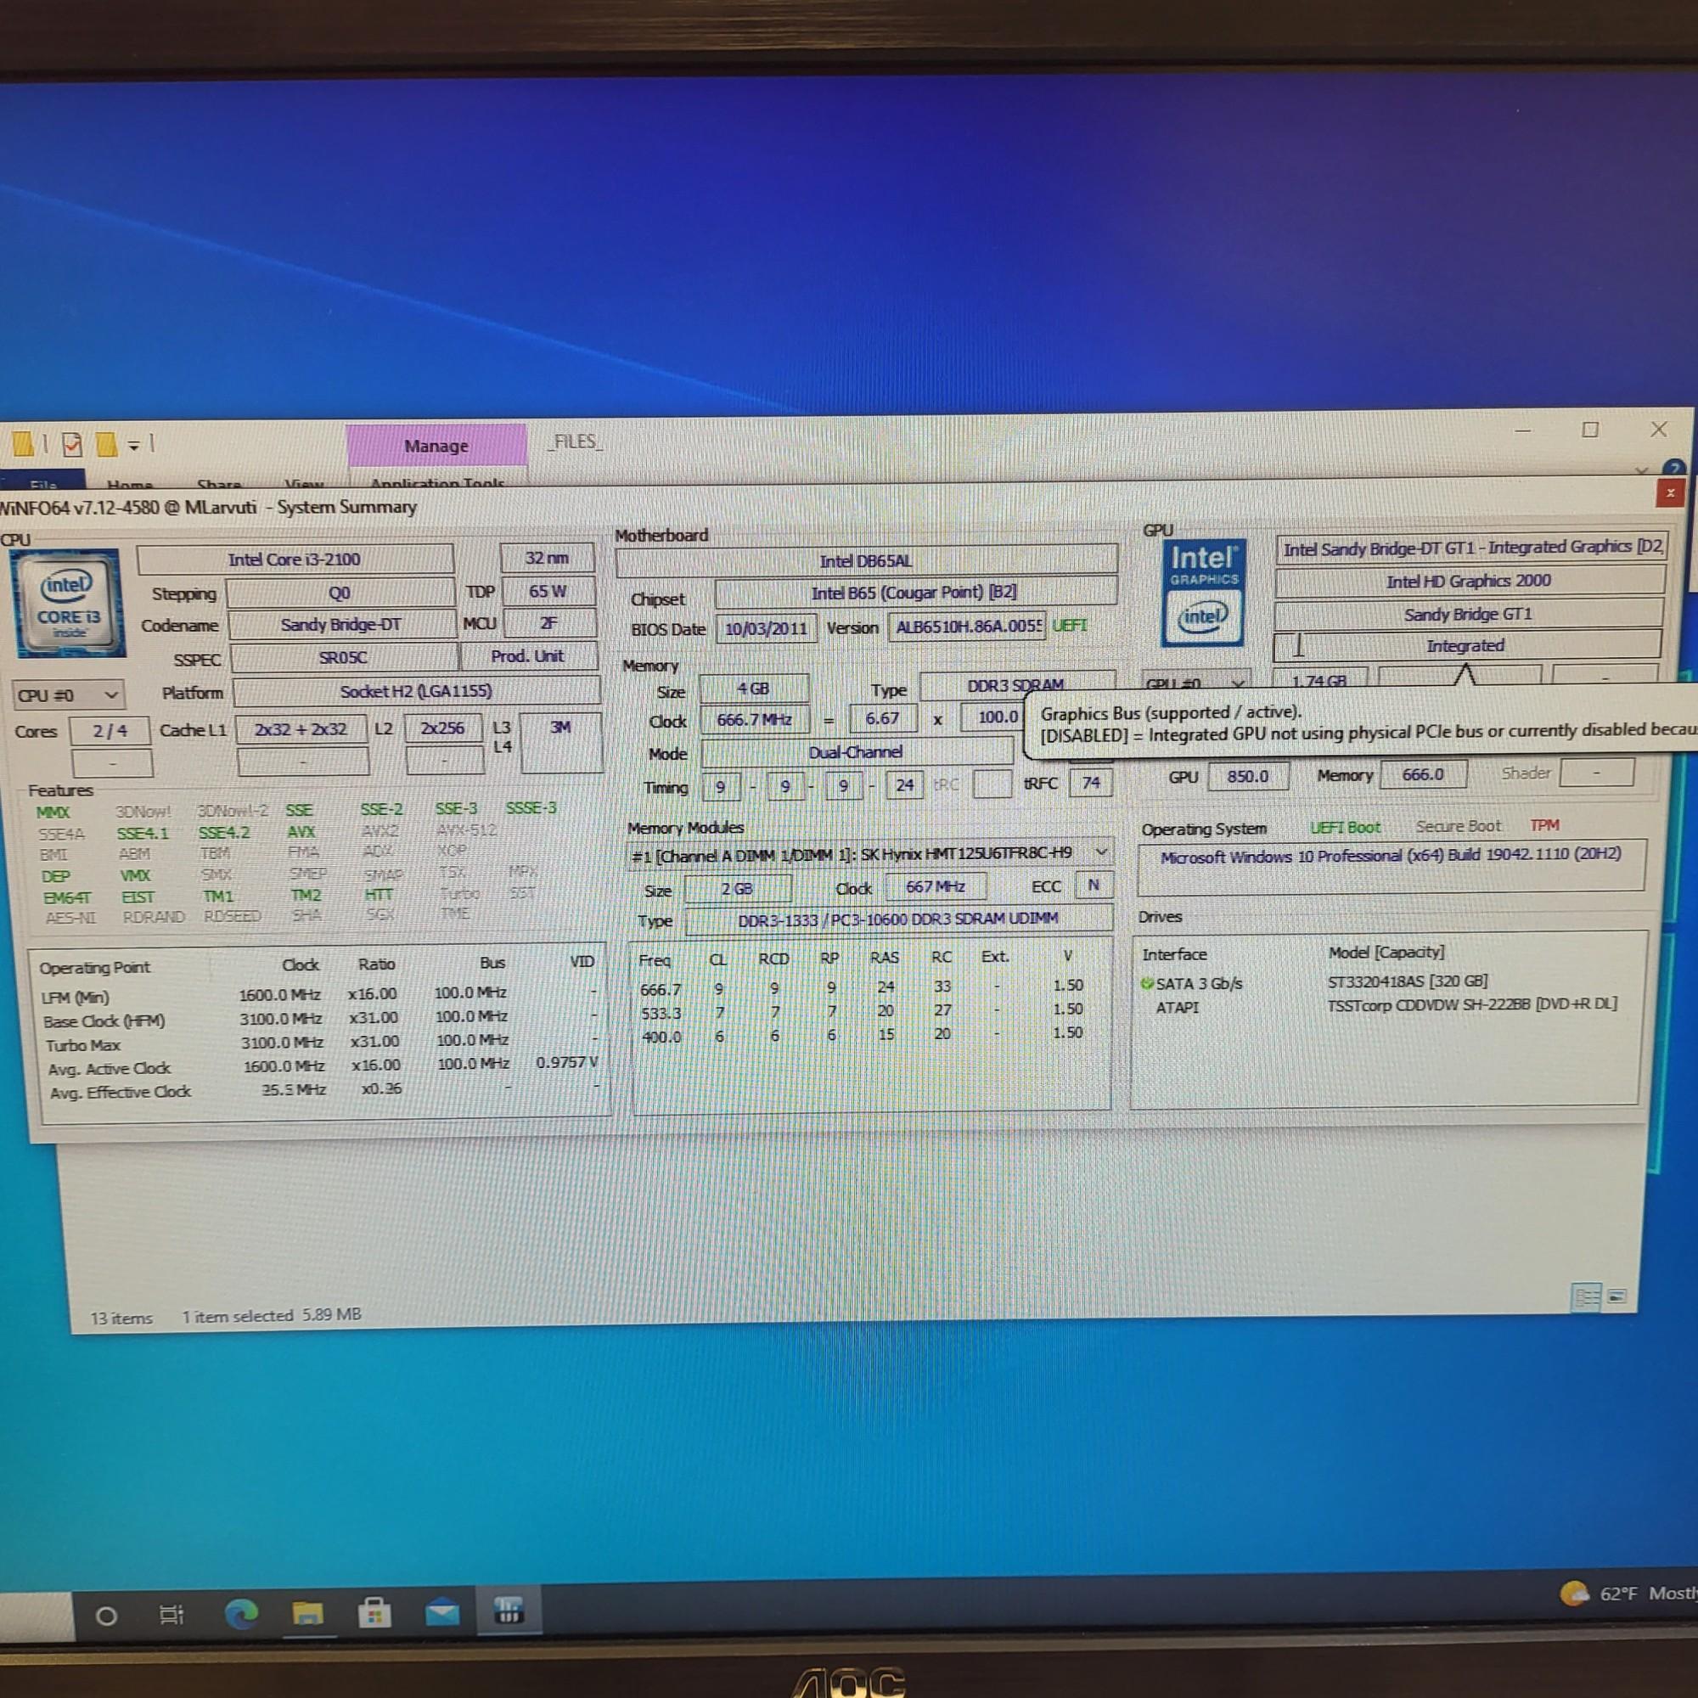This screenshot has width=1698, height=1698.
Task: Click the Sandy Bridge GT1 field
Action: click(x=1468, y=614)
